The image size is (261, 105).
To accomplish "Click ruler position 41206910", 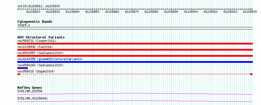I will [x=211, y=12].
